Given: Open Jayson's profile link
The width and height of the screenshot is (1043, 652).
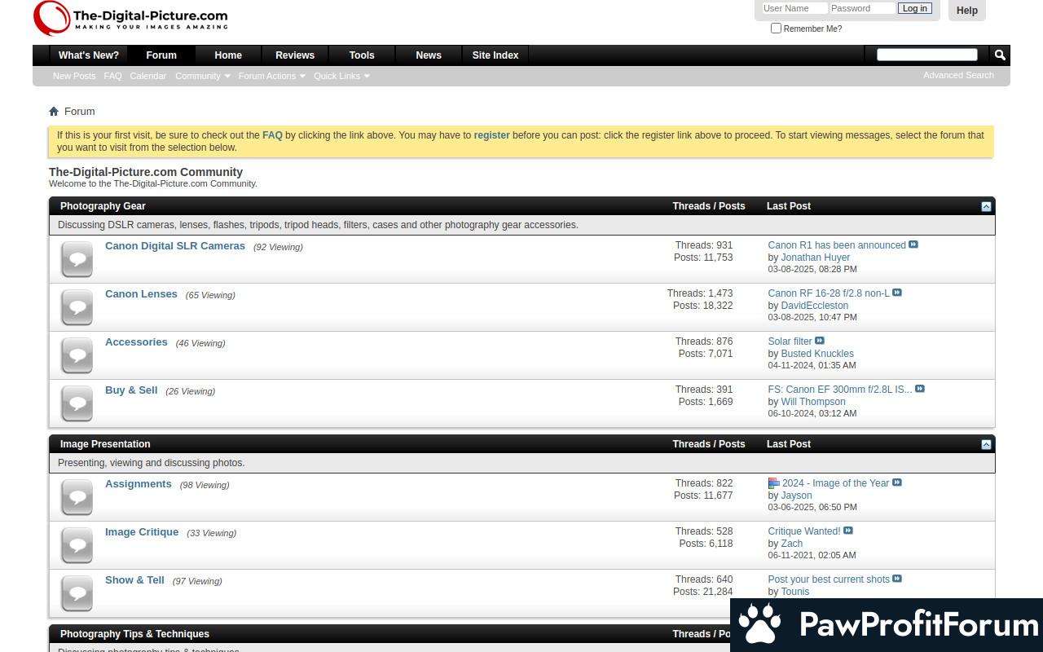Looking at the screenshot, I should [x=797, y=496].
